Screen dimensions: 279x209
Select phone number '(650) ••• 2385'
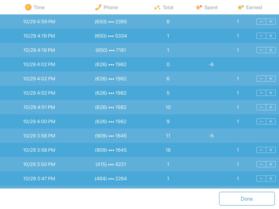111,22
